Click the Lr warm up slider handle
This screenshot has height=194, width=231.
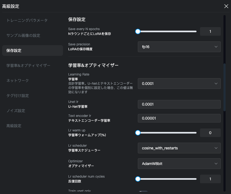click(x=138, y=133)
